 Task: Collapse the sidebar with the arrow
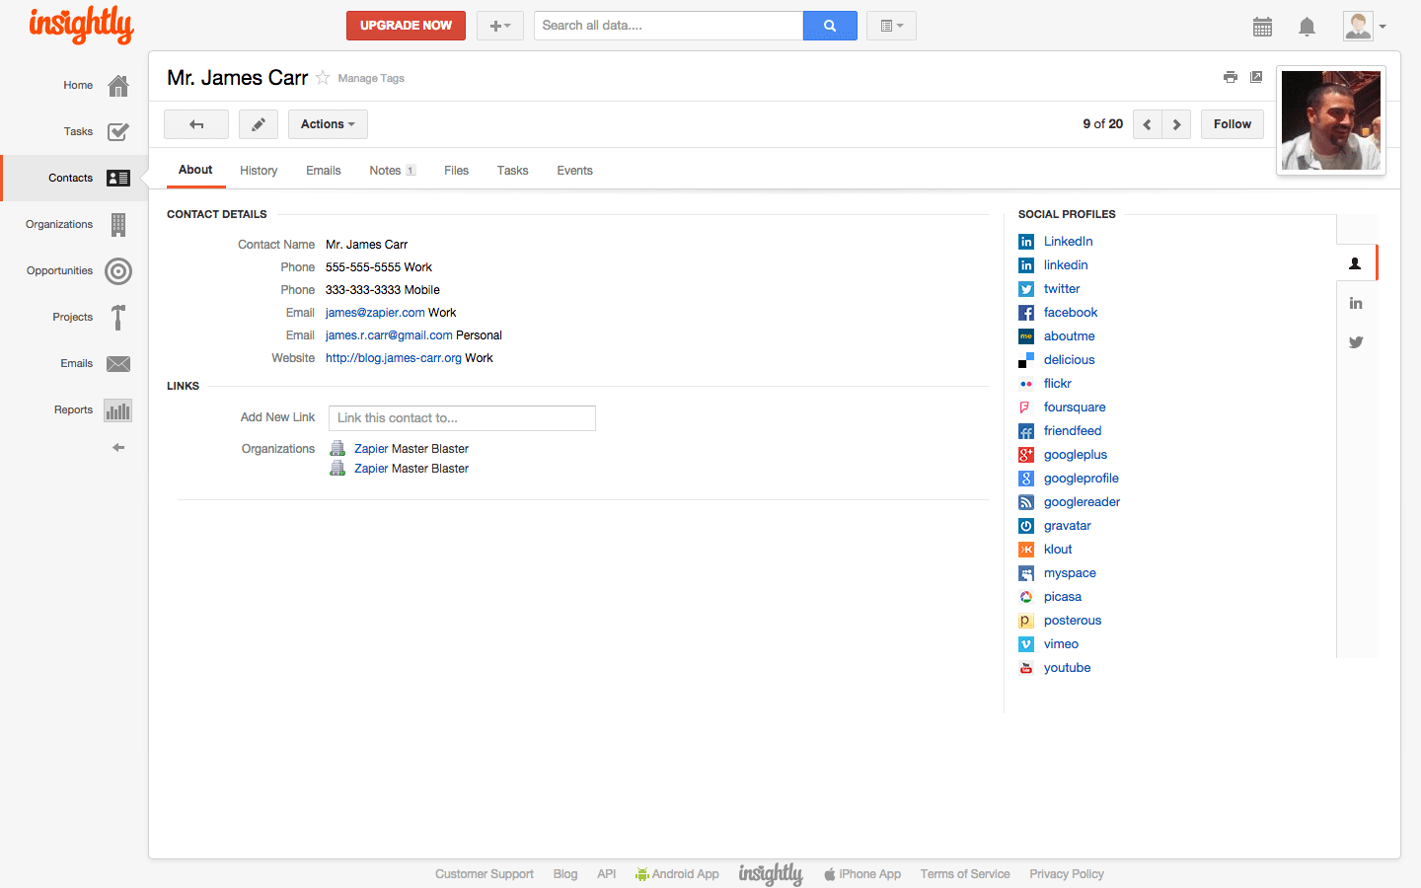click(118, 448)
